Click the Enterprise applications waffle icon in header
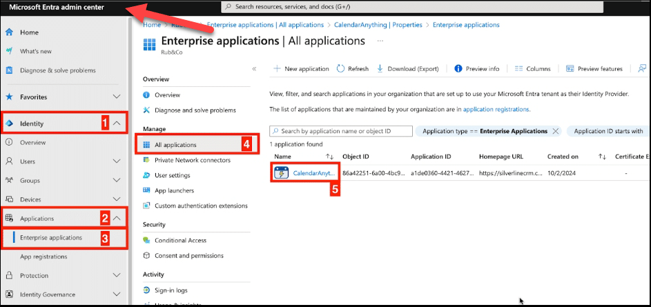The height and width of the screenshot is (307, 651). (x=150, y=44)
